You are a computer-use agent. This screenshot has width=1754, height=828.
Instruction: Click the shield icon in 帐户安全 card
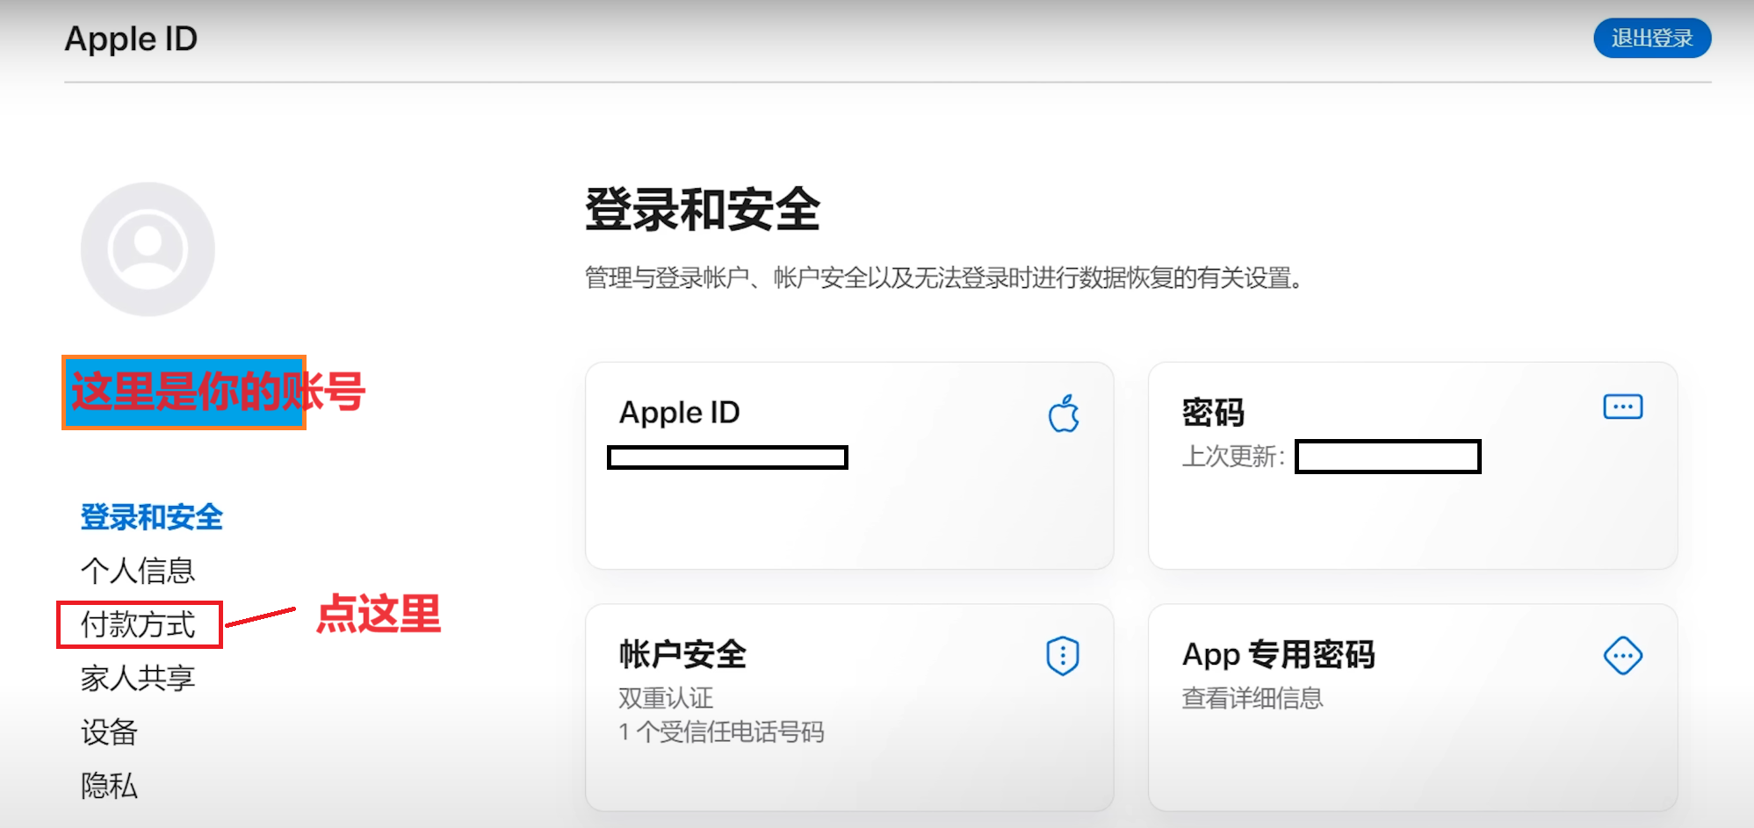[x=1063, y=656]
